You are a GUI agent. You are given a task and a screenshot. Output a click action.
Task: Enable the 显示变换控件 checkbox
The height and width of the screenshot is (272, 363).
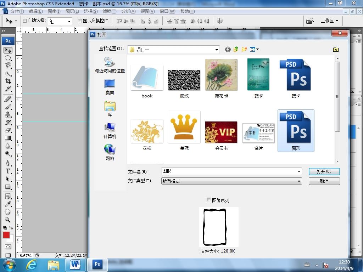80,21
